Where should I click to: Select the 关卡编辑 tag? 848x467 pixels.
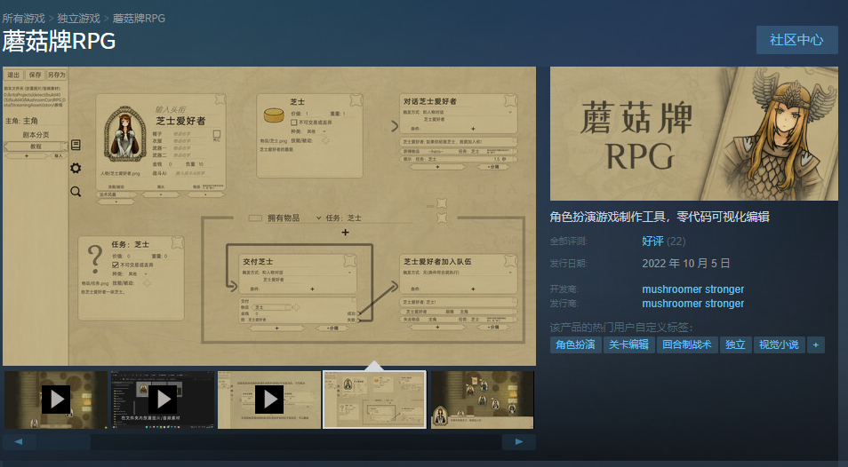tap(629, 345)
